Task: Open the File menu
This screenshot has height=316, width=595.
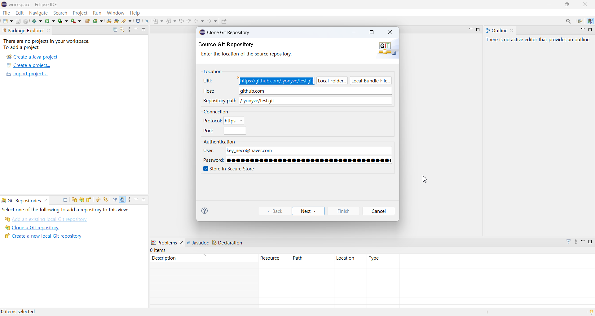Action: tap(6, 13)
